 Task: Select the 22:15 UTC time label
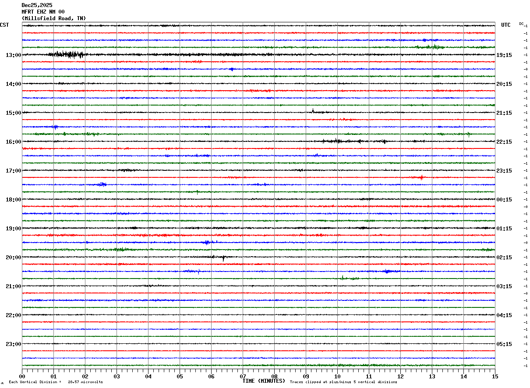tap(504, 142)
